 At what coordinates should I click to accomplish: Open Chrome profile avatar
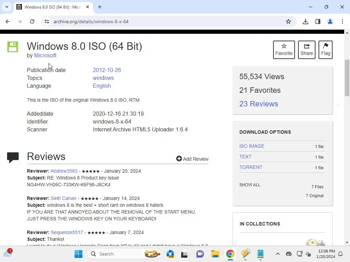point(330,21)
